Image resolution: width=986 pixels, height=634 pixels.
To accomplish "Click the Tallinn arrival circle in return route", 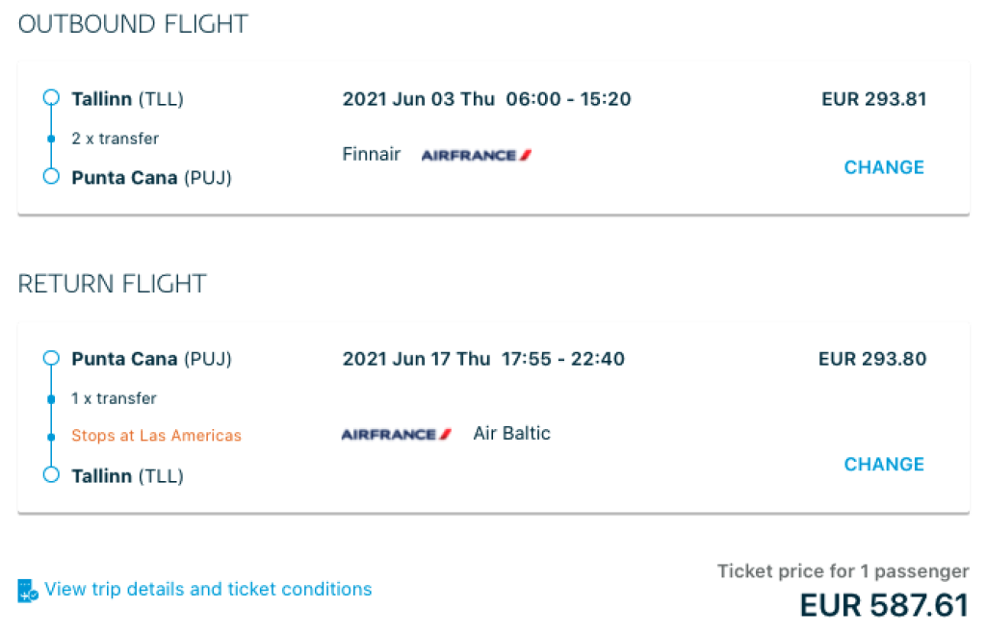I will tap(52, 475).
